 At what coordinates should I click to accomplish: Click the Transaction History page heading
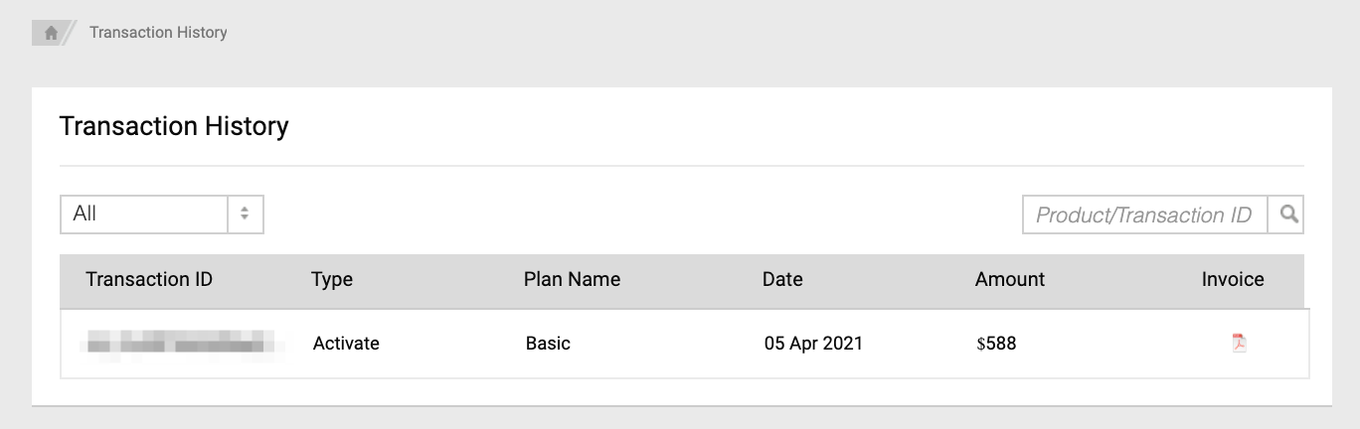pyautogui.click(x=174, y=126)
